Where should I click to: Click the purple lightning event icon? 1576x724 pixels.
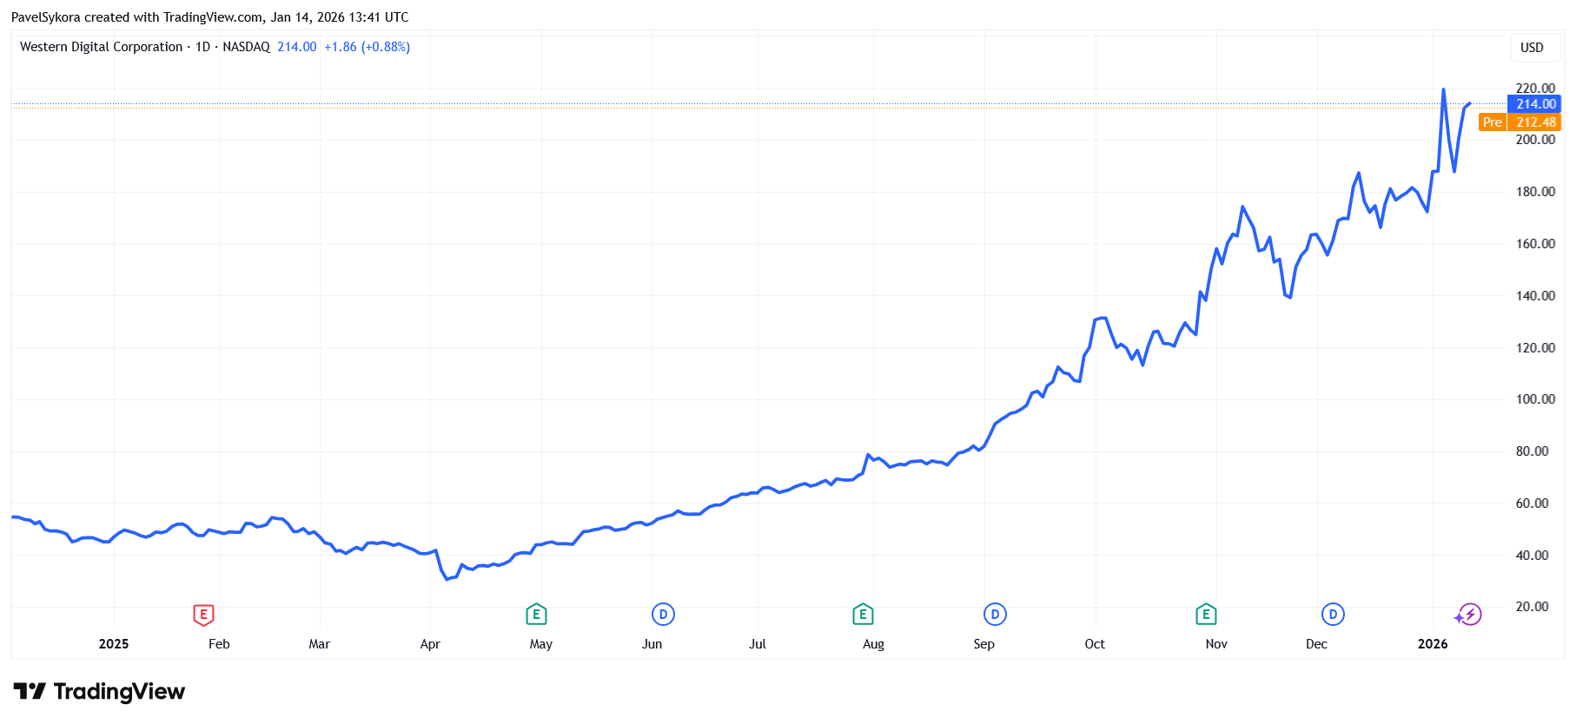pos(1469,615)
